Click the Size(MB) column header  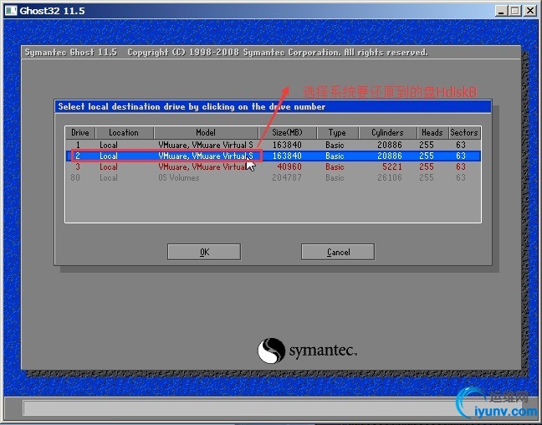pos(287,132)
